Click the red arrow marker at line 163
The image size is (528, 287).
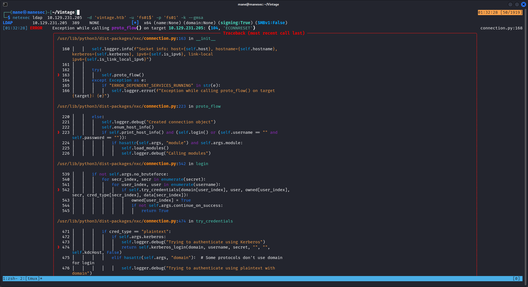pos(59,75)
